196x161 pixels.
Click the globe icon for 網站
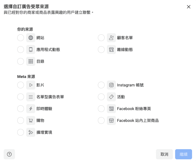click(x=31, y=38)
